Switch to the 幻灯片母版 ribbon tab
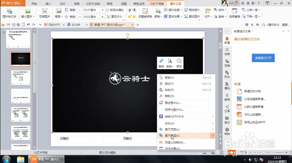 (157, 4)
